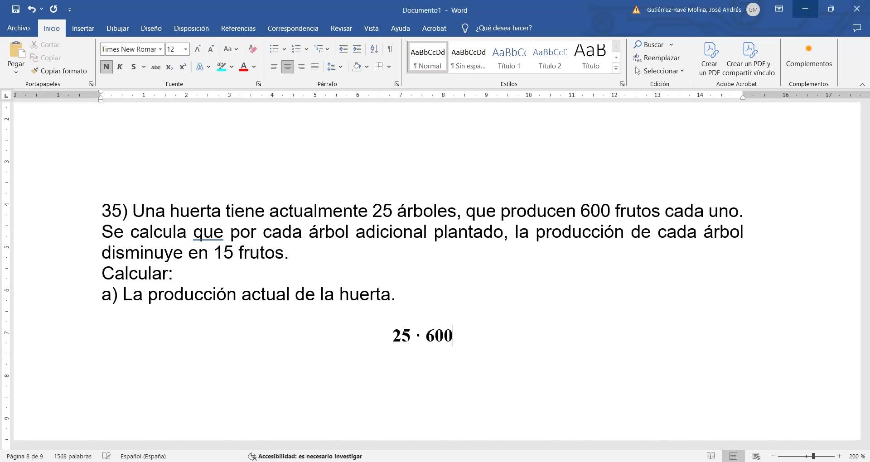Toggle italic formatting (K)

tap(120, 67)
